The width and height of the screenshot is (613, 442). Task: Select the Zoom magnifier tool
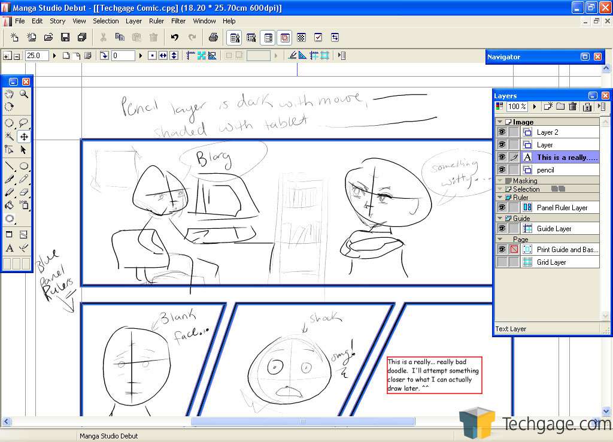pyautogui.click(x=24, y=94)
